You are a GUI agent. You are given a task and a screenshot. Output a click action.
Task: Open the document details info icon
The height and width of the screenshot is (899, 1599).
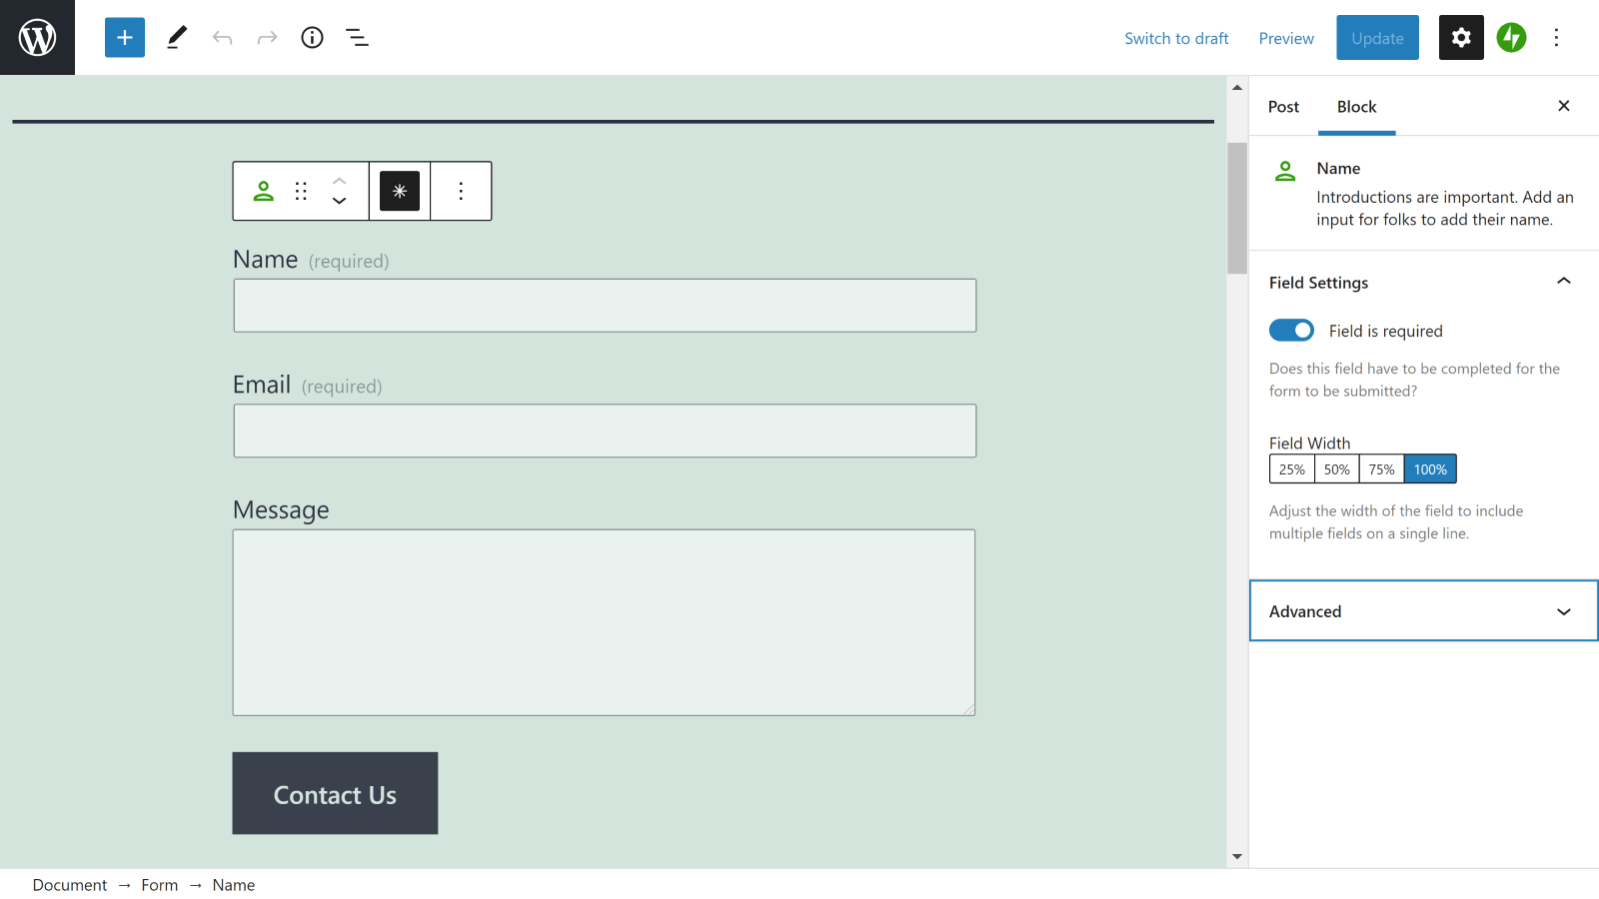312,38
